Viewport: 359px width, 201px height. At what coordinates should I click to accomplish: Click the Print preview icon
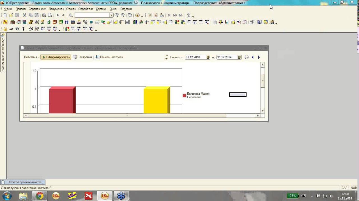(x=50, y=15)
